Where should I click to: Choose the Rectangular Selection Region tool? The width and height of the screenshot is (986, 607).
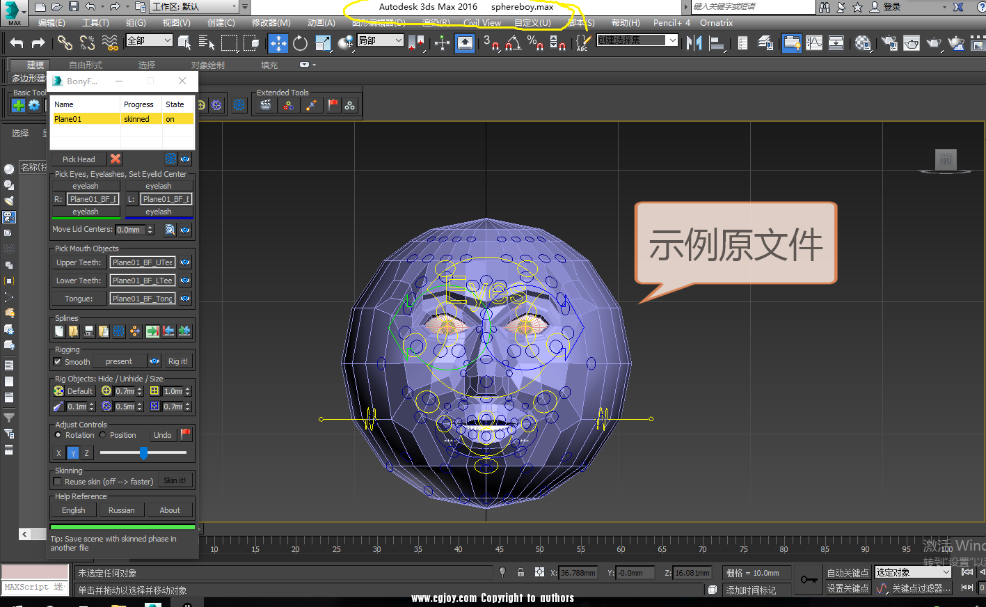click(x=229, y=43)
